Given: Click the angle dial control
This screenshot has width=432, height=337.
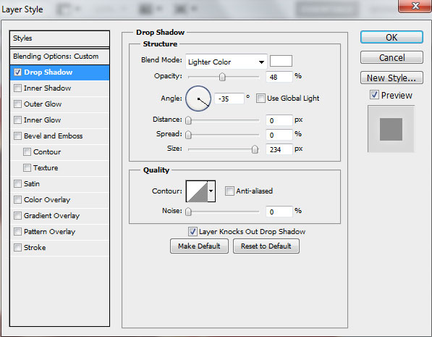Looking at the screenshot, I should (x=198, y=99).
